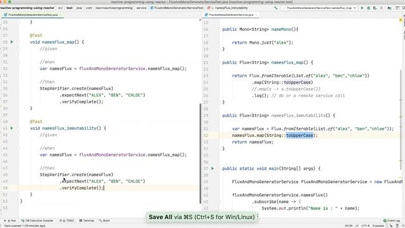The height and width of the screenshot is (228, 405).
Task: Click expectNext on line 36
Action: (74, 95)
